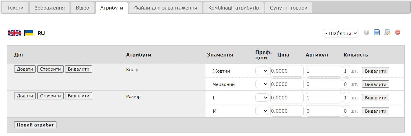Click the price field for size L

287,98
